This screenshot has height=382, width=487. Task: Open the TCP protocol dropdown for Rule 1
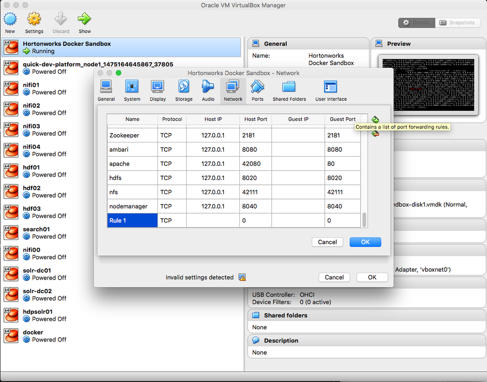pyautogui.click(x=172, y=221)
